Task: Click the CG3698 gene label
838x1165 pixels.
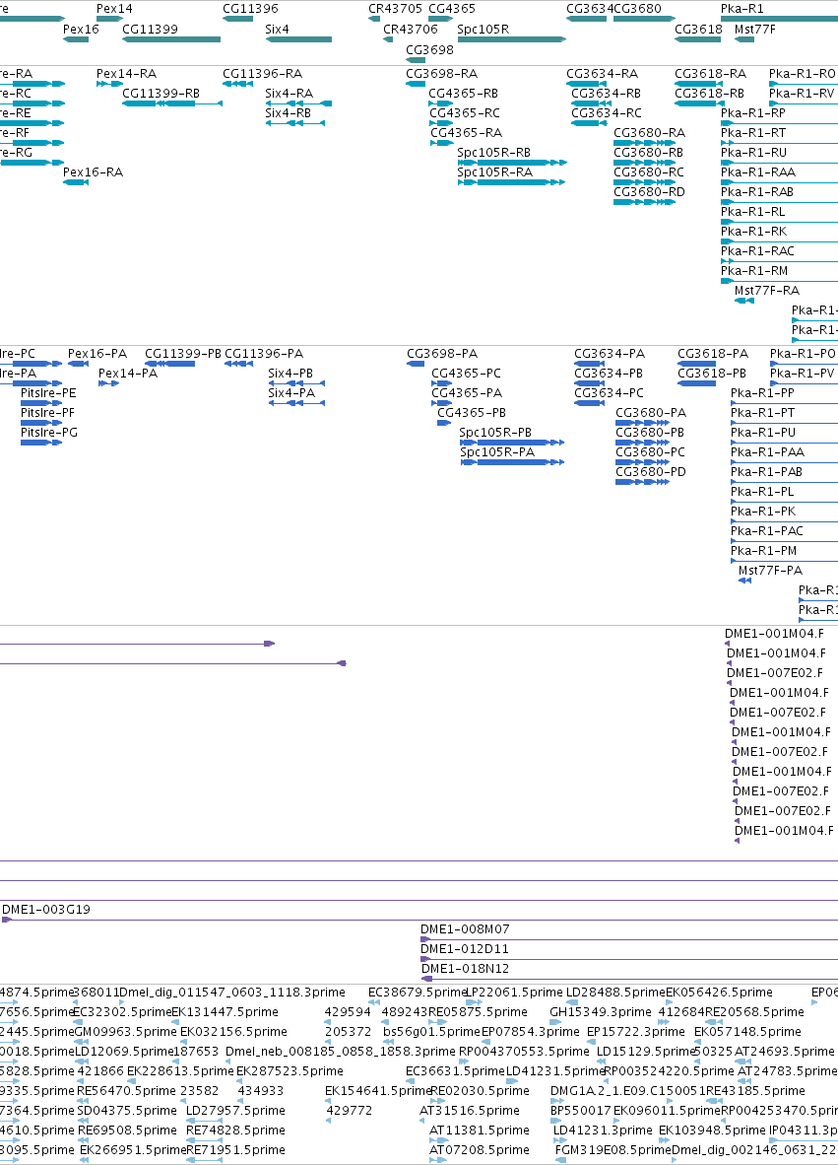Action: coord(429,50)
